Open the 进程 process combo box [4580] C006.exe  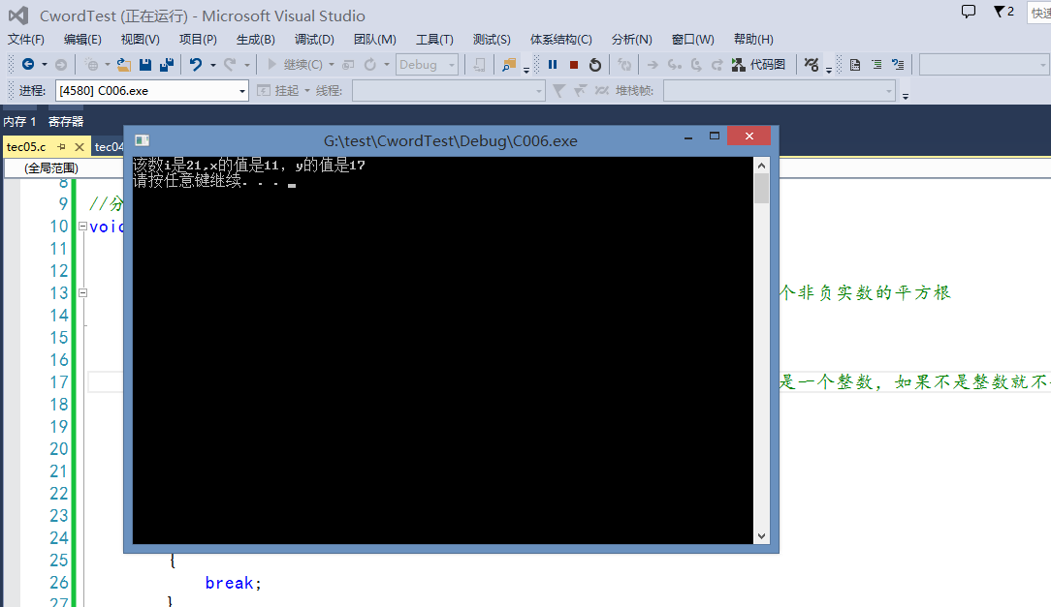pyautogui.click(x=152, y=90)
